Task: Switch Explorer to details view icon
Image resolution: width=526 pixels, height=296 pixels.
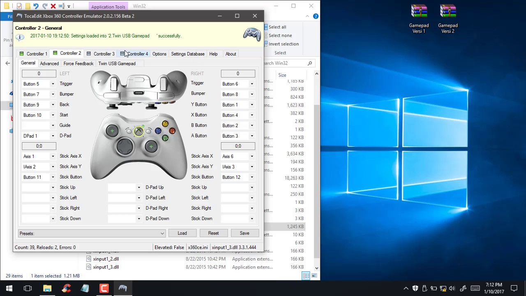Action: pos(306,276)
